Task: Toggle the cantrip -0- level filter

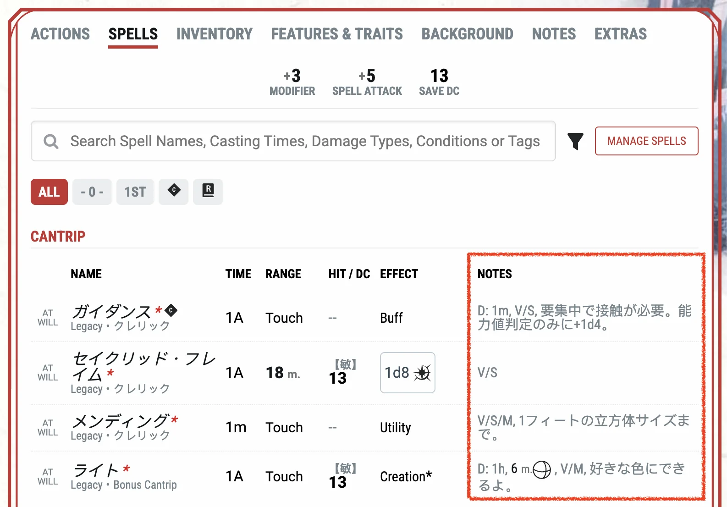Action: (92, 192)
